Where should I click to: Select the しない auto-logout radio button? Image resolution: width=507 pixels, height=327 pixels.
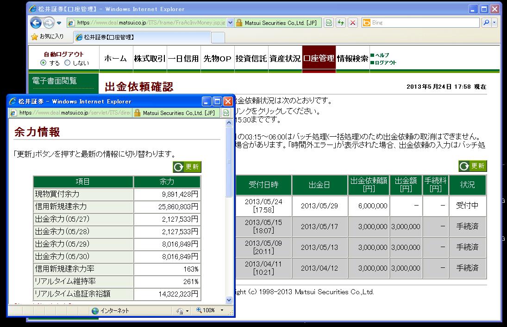(x=68, y=63)
